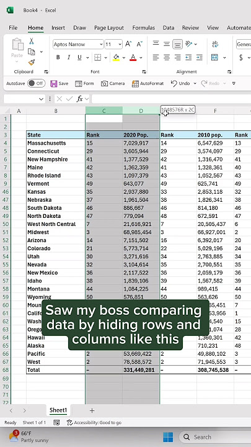Click the Accounting dollar format icon
Viewport: 251px width, 447px height.
point(241,57)
